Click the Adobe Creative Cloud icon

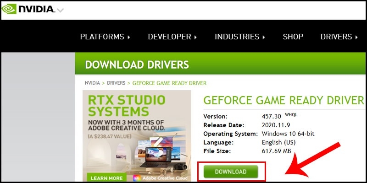click(137, 178)
